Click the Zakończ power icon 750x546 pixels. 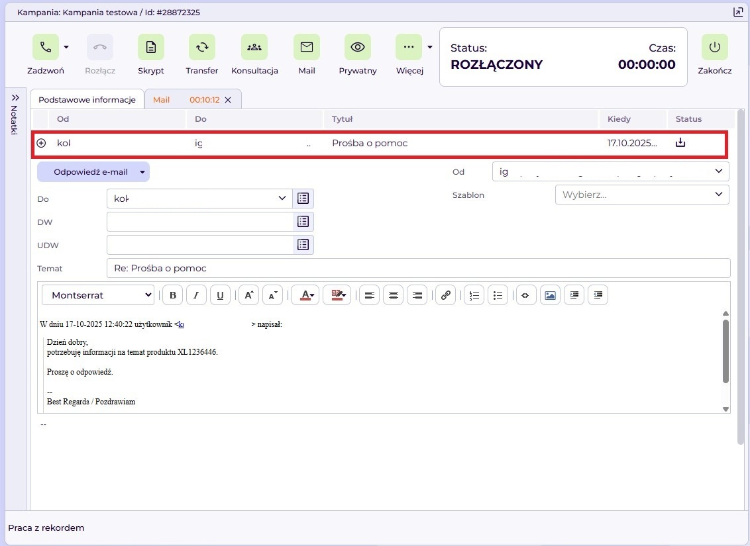pos(714,48)
